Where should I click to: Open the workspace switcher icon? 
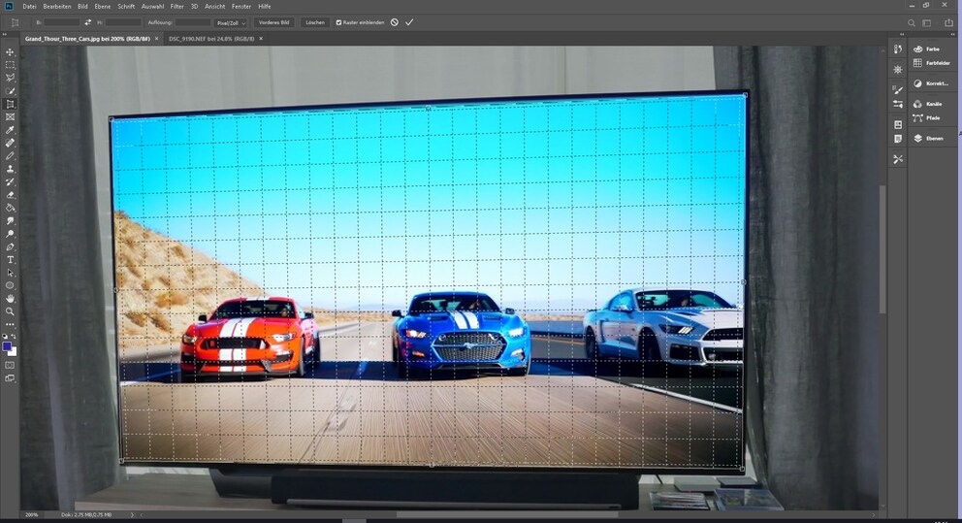coord(927,22)
